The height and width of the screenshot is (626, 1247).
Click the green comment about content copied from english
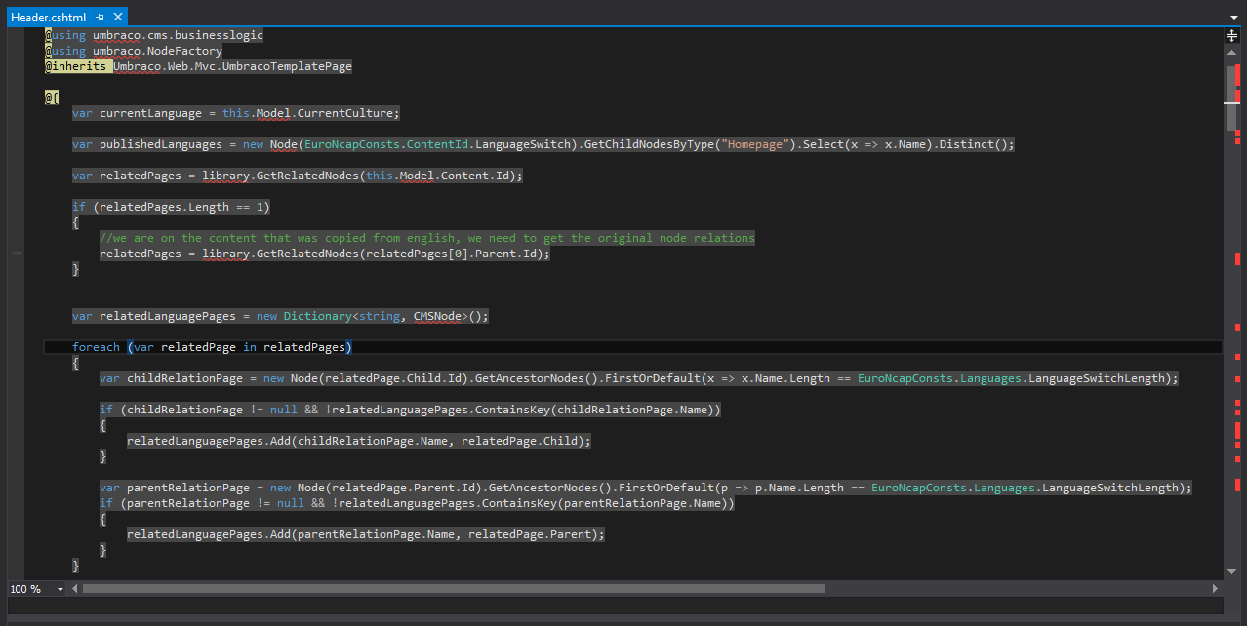[427, 238]
